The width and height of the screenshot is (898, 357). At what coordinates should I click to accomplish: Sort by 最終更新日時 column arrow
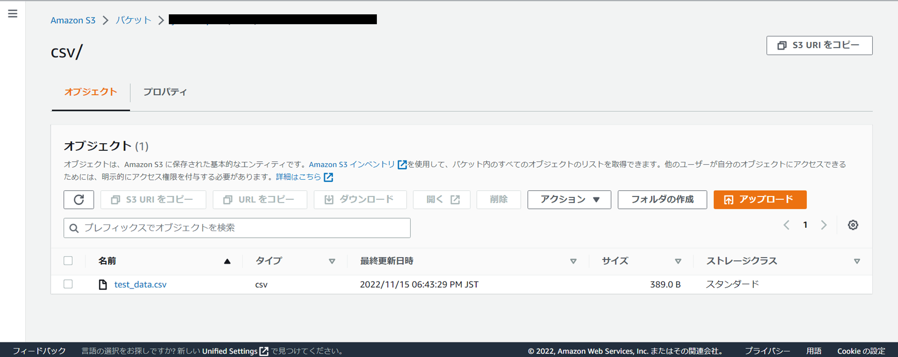click(573, 261)
